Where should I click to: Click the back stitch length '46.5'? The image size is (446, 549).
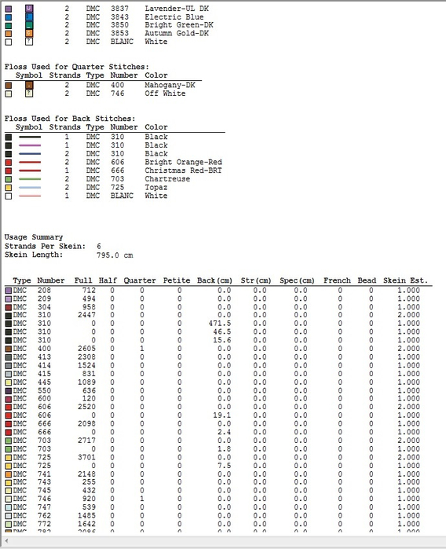coord(222,332)
